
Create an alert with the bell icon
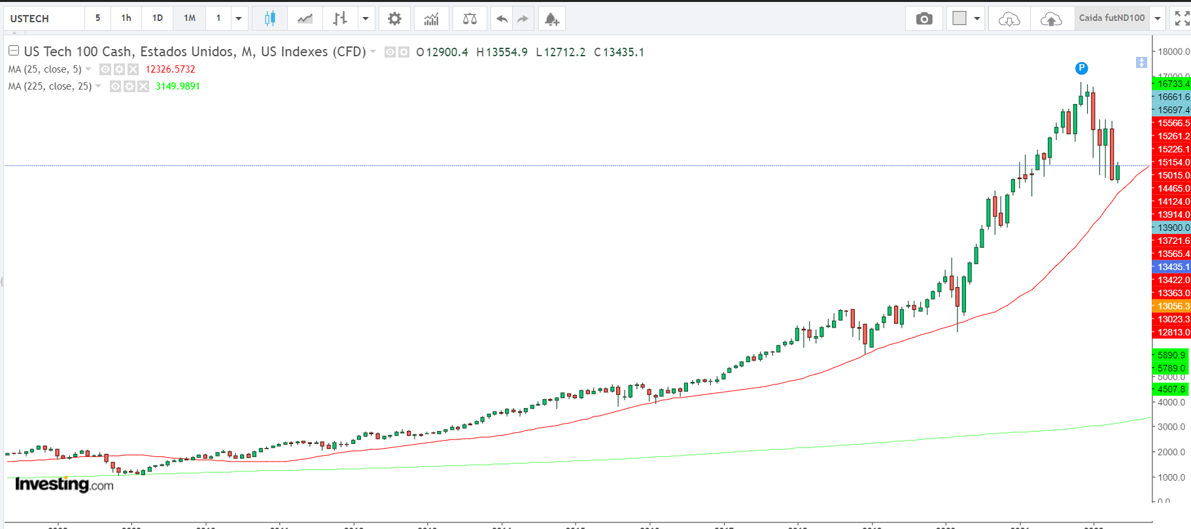[552, 19]
